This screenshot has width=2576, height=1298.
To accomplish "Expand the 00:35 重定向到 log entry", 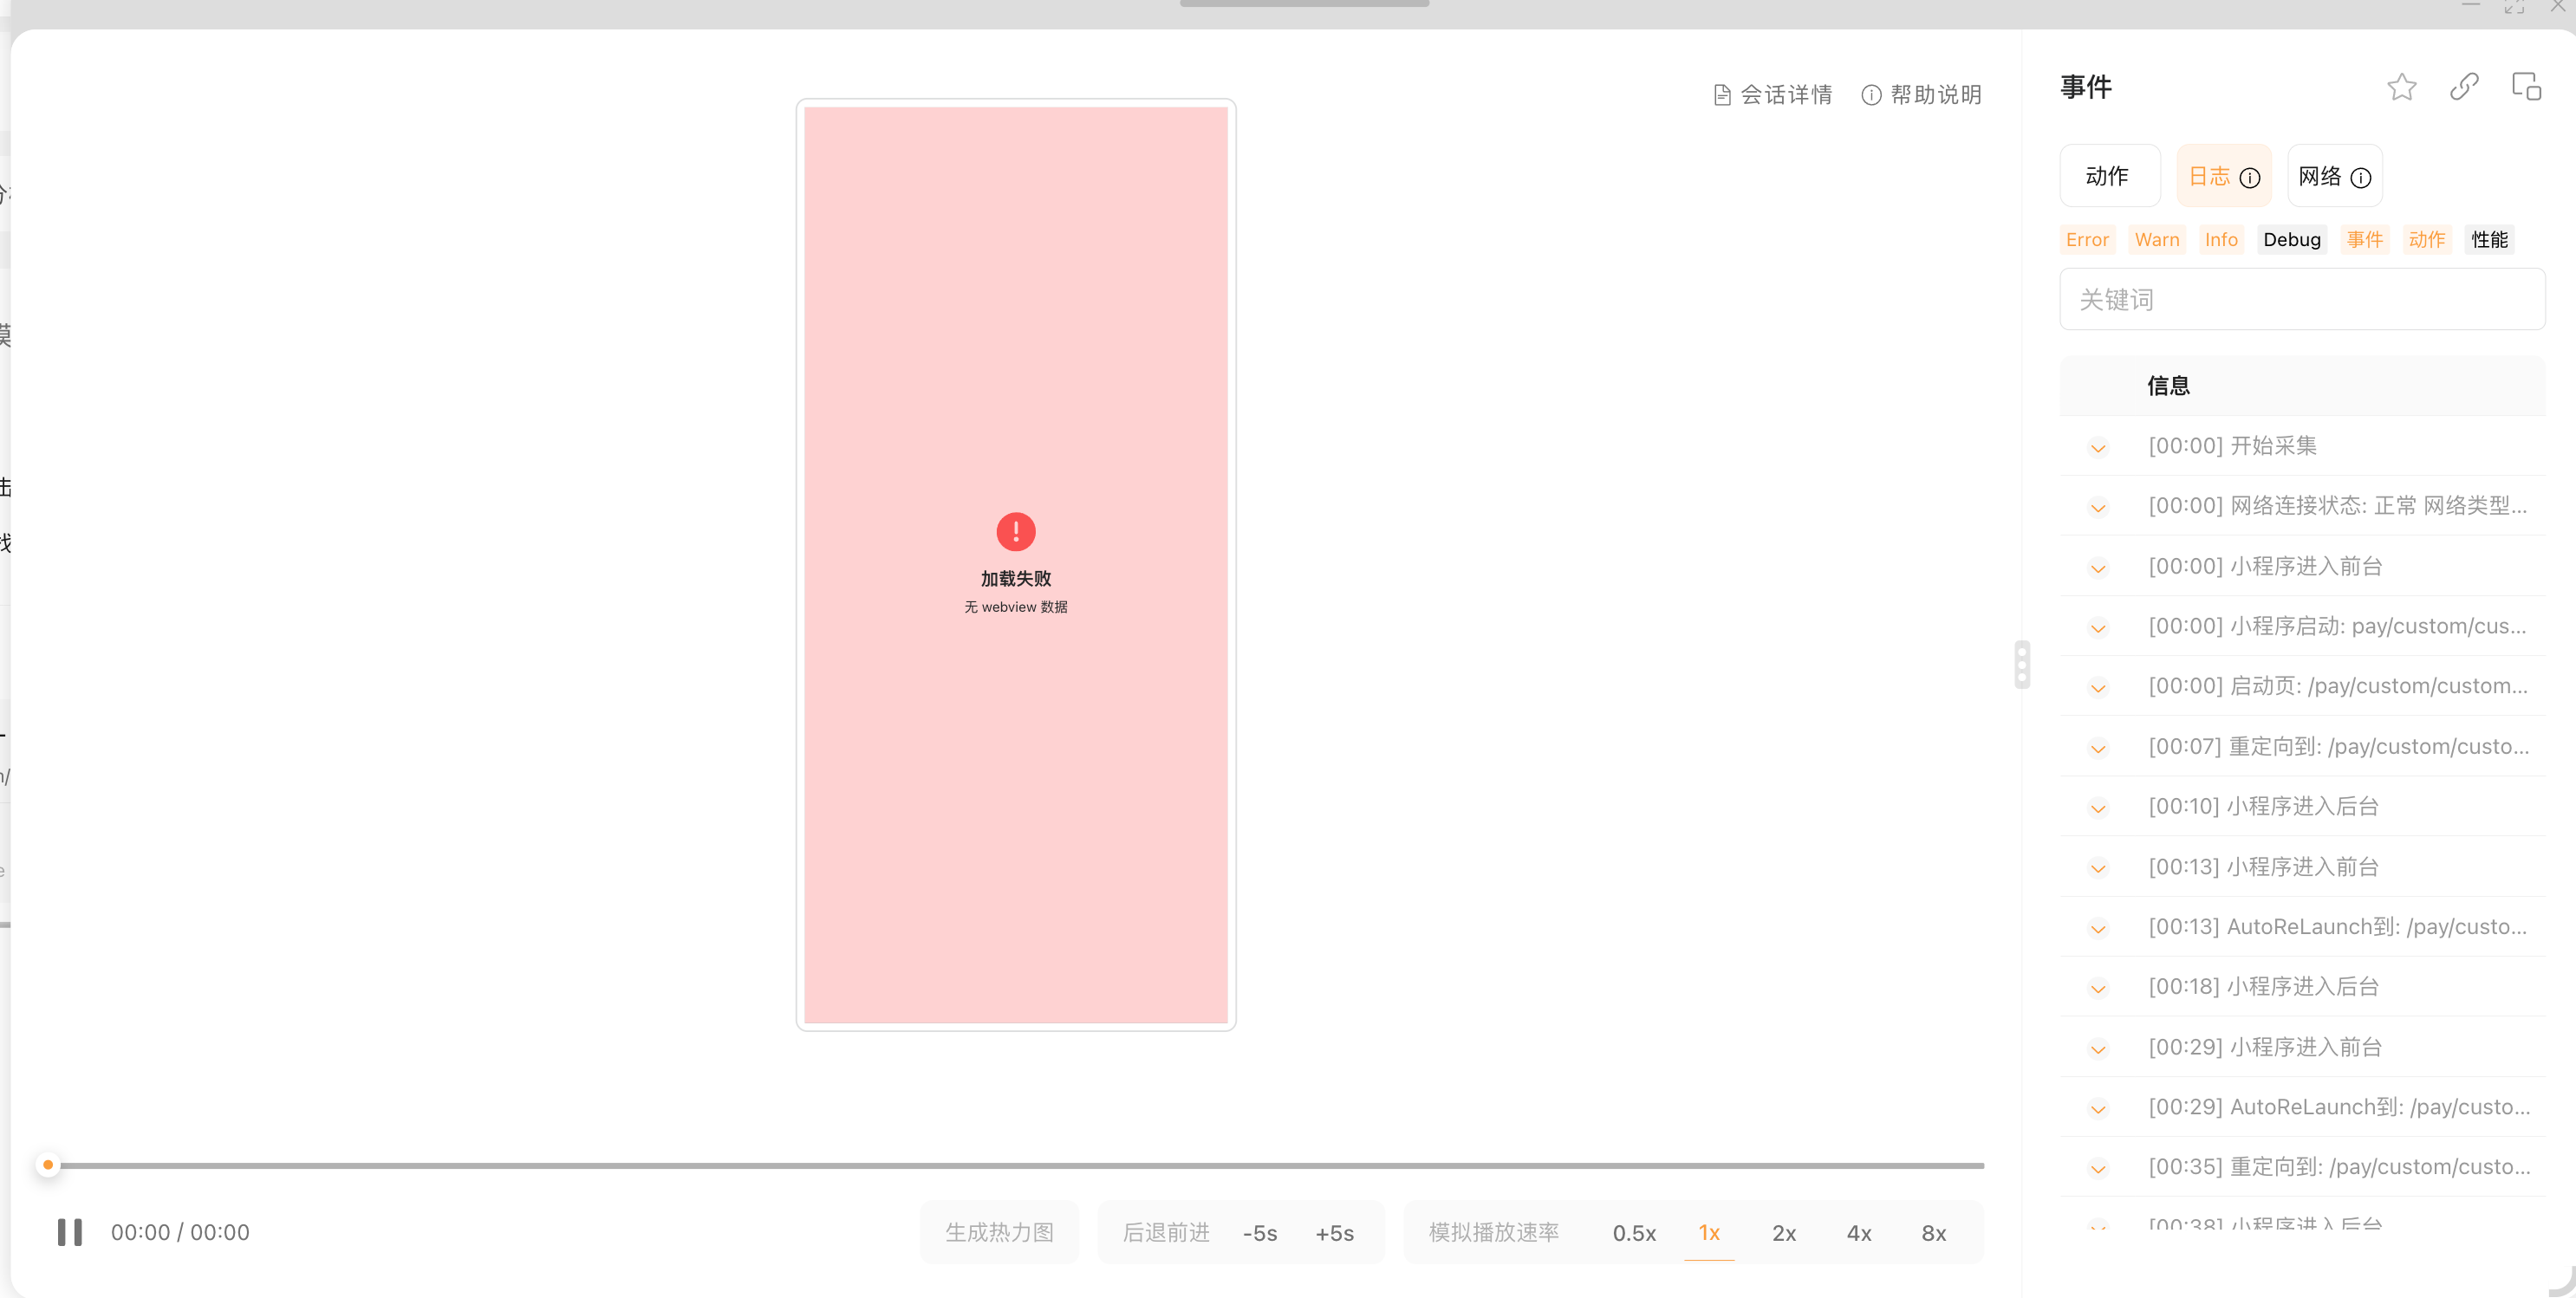I will 2098,1168.
